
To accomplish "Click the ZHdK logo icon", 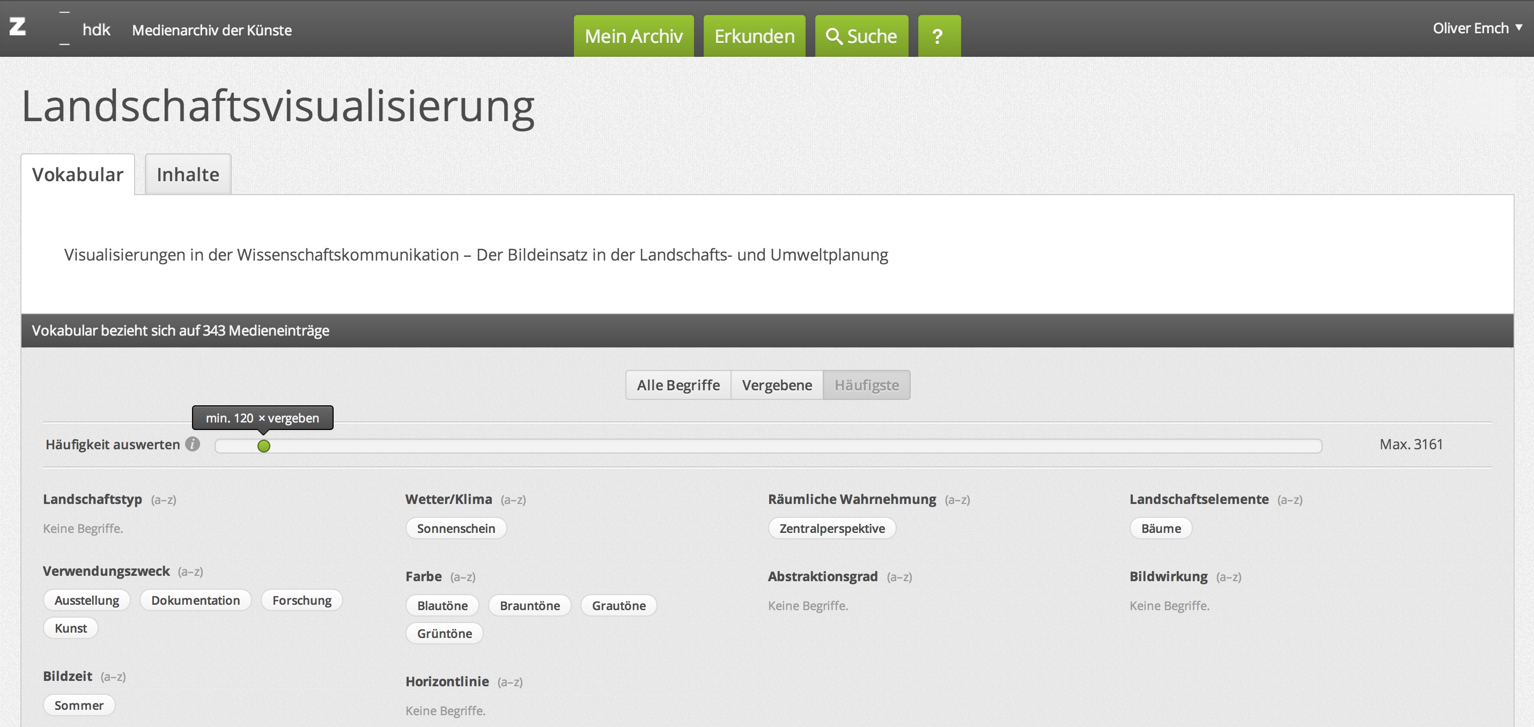I will [18, 27].
